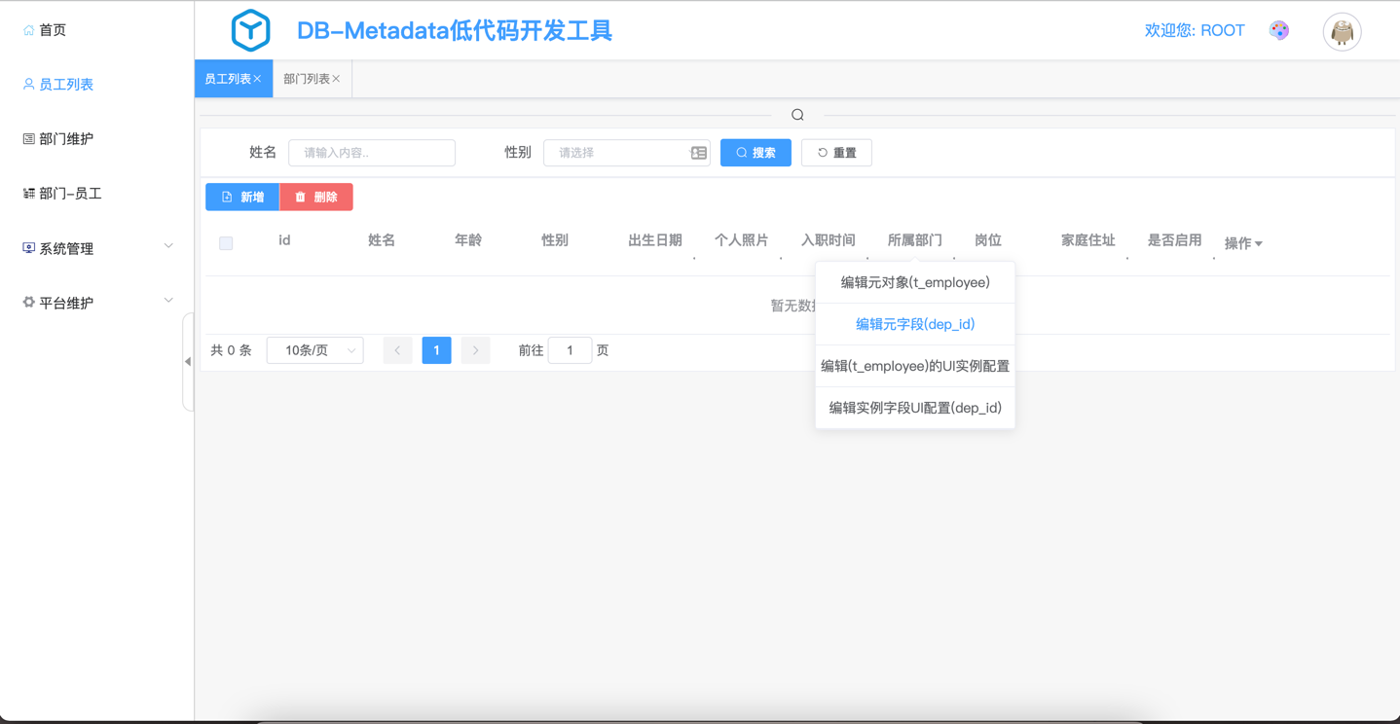The height and width of the screenshot is (724, 1400).
Task: Click the magnifier icon above search form
Action: coord(797,115)
